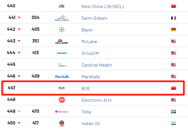Image resolution: width=188 pixels, height=130 pixels.
Task: Click the German flag beside Bayer
Action: click(173, 29)
